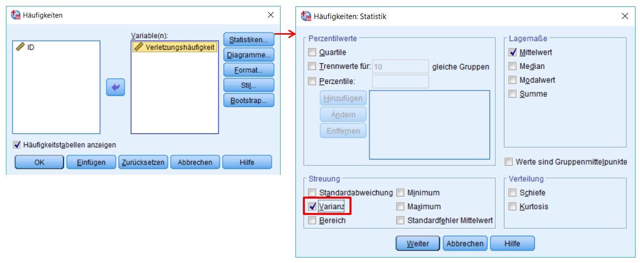Toggle Häufigkeitstabellen anzeigen checkbox
The height and width of the screenshot is (263, 640).
[17, 145]
